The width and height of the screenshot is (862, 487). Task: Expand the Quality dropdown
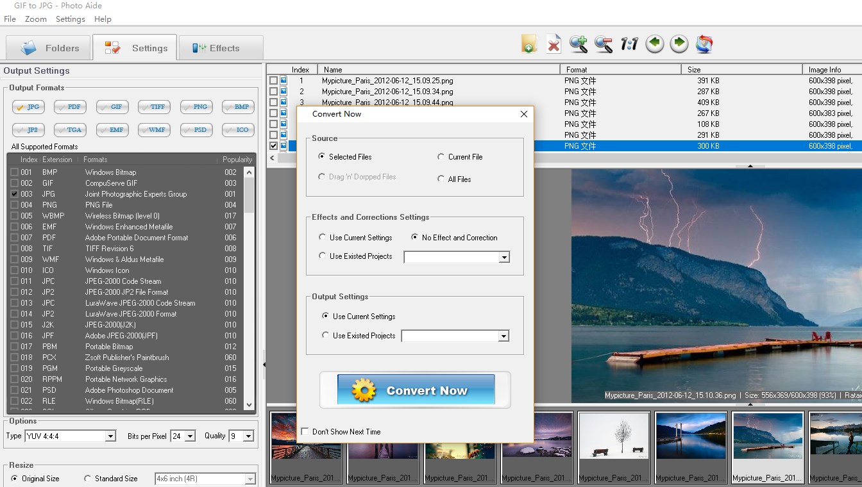248,436
